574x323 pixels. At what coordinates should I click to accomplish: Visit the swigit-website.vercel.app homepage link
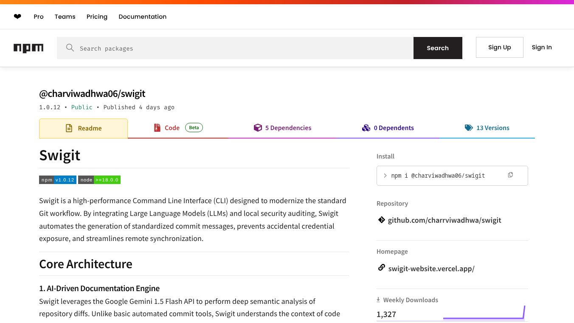(431, 269)
